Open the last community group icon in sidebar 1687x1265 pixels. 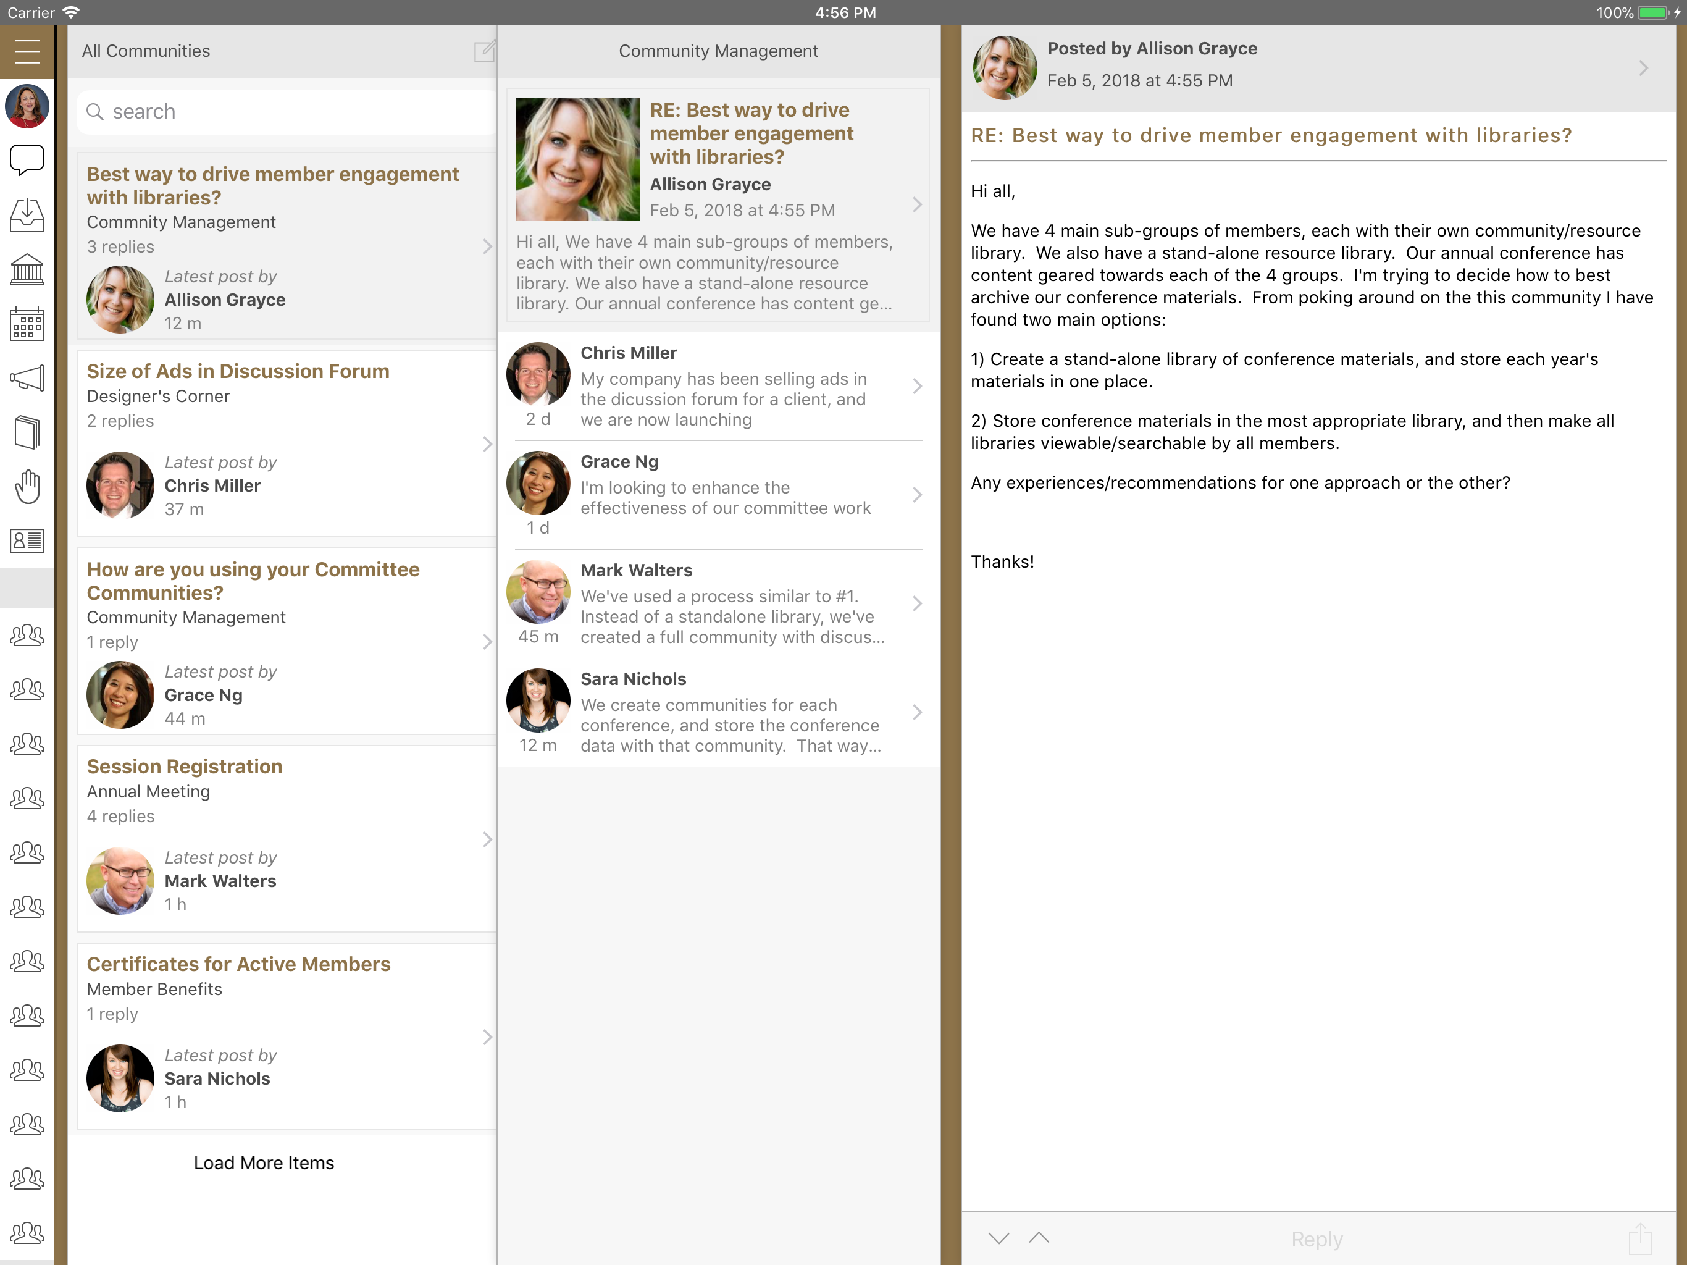pyautogui.click(x=27, y=1233)
